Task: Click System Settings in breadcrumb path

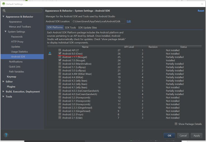Action: (x=84, y=11)
